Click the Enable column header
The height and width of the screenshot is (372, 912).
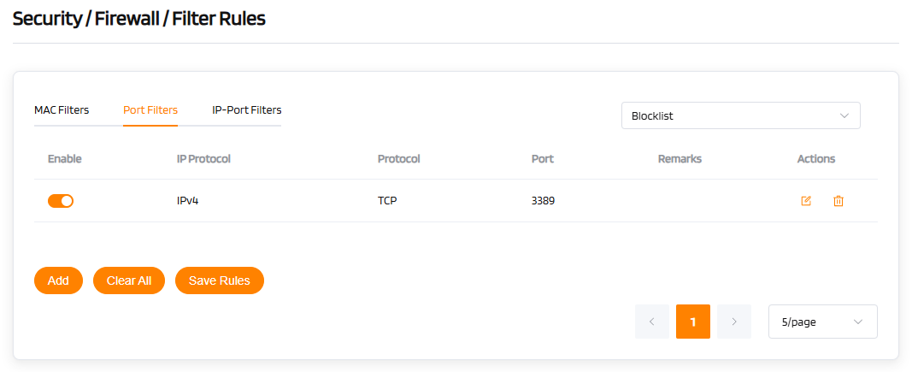point(64,159)
